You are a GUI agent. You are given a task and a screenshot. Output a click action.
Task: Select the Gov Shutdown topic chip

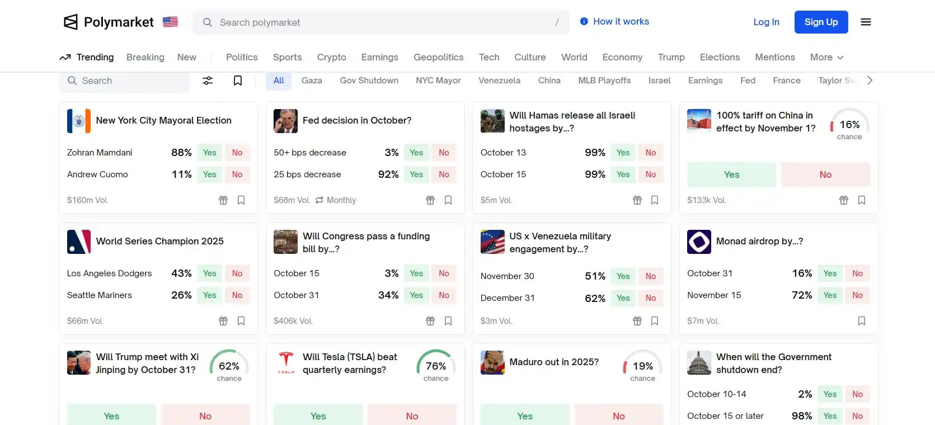click(x=369, y=81)
